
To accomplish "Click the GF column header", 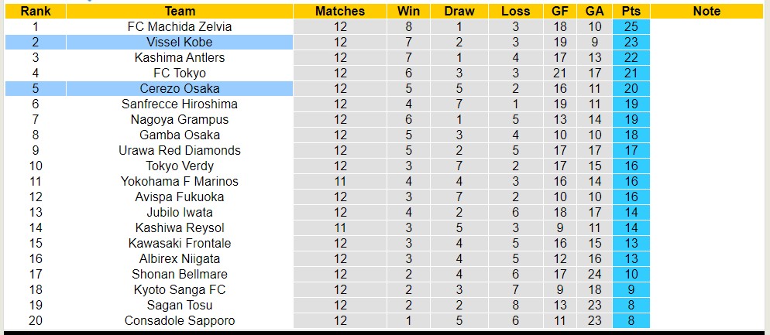I will [559, 11].
